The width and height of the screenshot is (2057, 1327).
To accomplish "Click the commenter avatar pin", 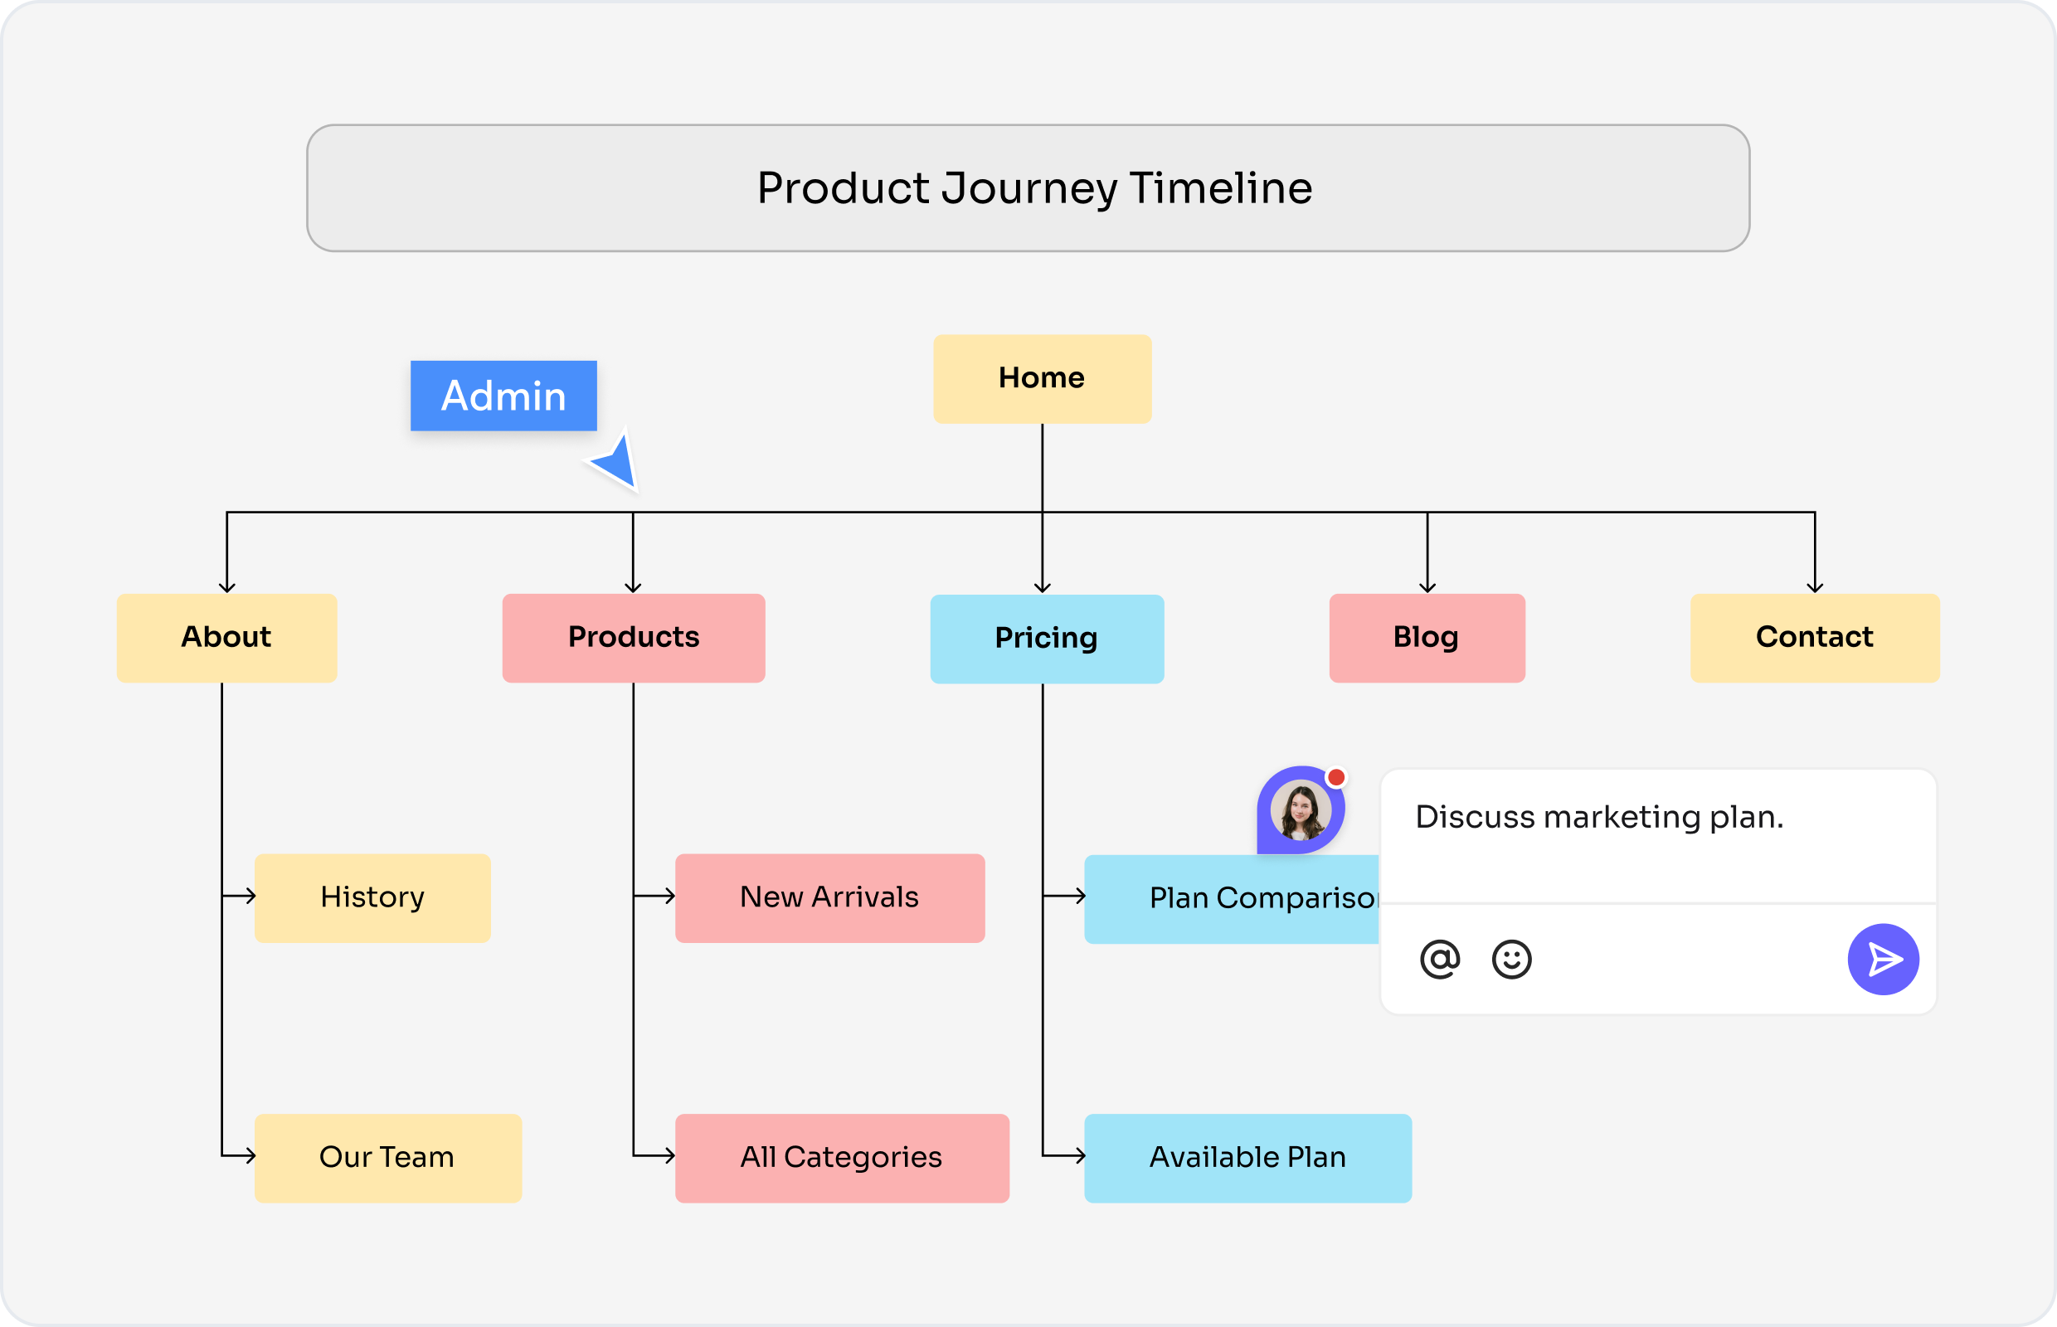I will point(1301,809).
